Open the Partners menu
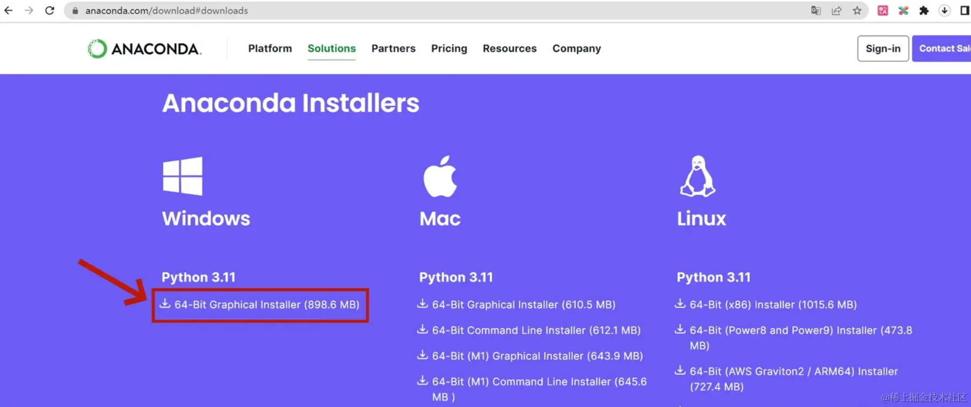Viewport: 971px width, 407px height. [x=394, y=48]
